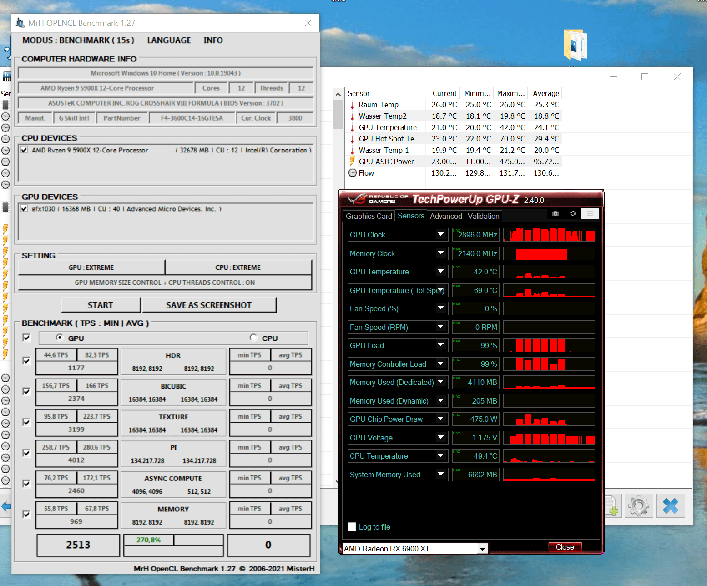Click GPU-Z refresh icon
Image resolution: width=707 pixels, height=586 pixels.
coord(573,213)
